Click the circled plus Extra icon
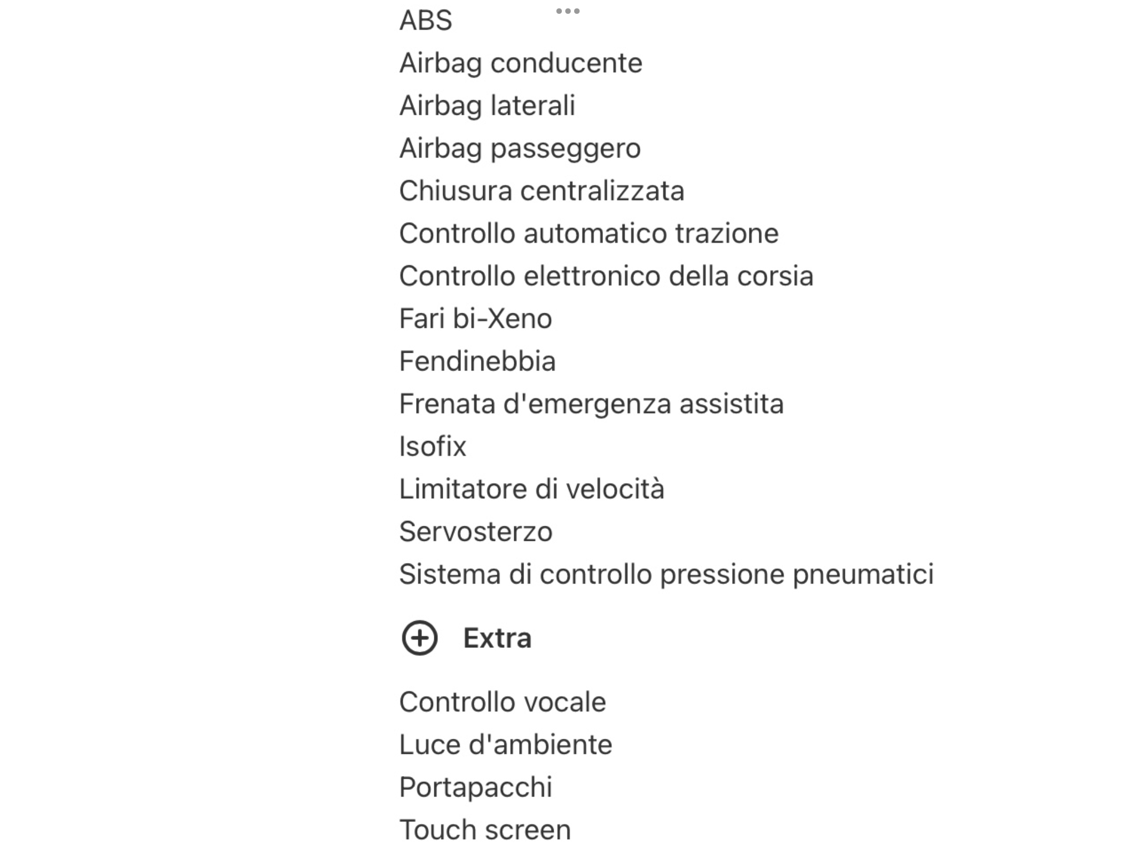Image resolution: width=1136 pixels, height=852 pixels. coord(419,638)
